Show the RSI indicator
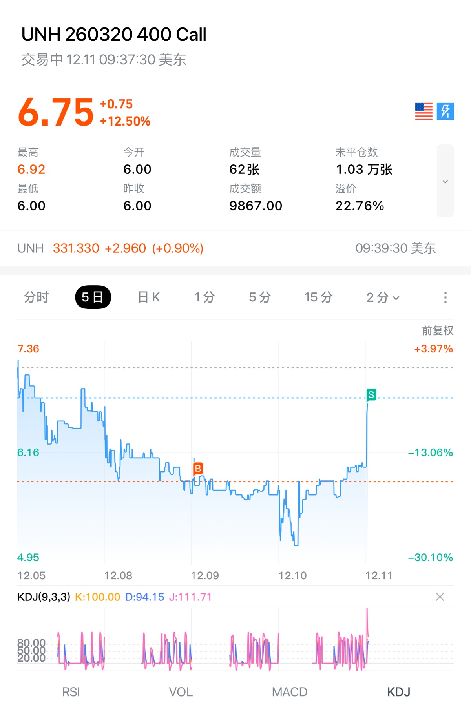This screenshot has width=471, height=717. pyautogui.click(x=71, y=692)
